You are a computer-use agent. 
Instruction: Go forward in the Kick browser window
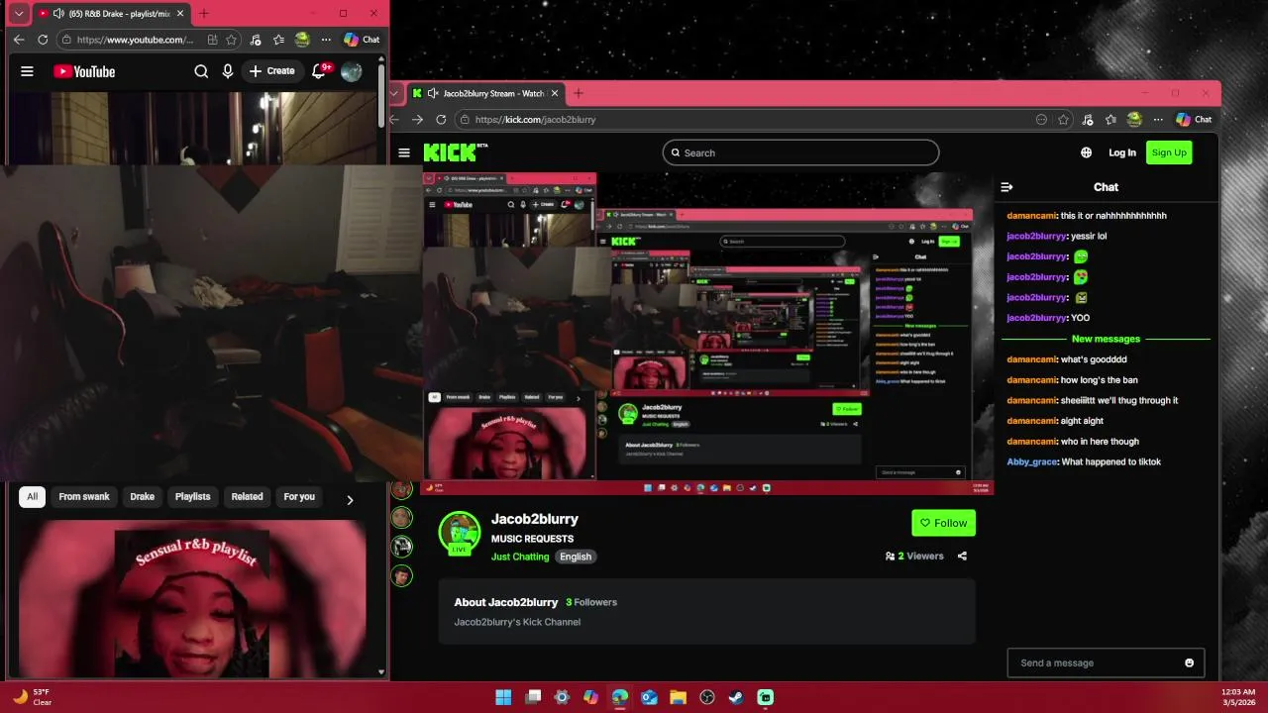tap(417, 119)
